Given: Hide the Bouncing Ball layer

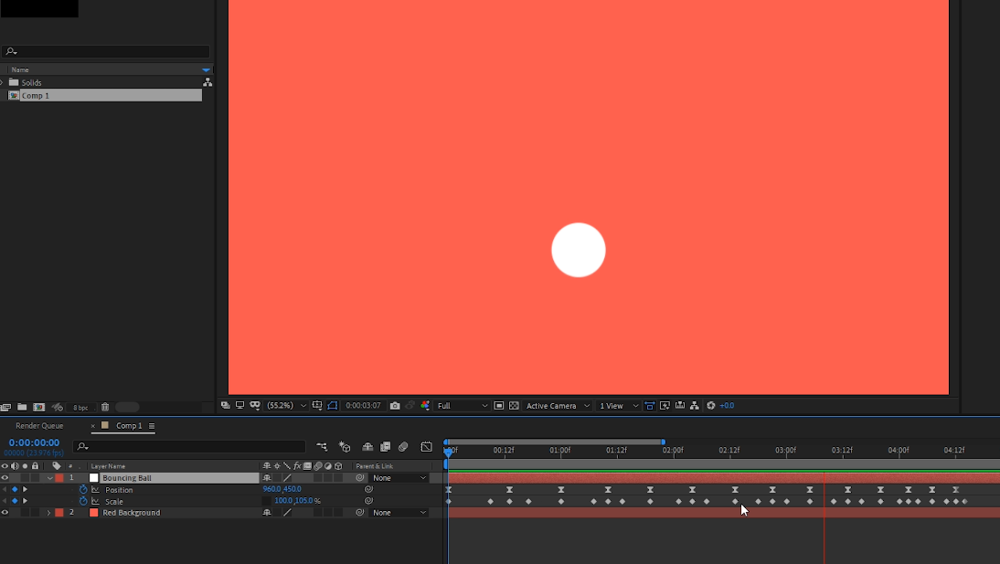Looking at the screenshot, I should click(x=5, y=478).
